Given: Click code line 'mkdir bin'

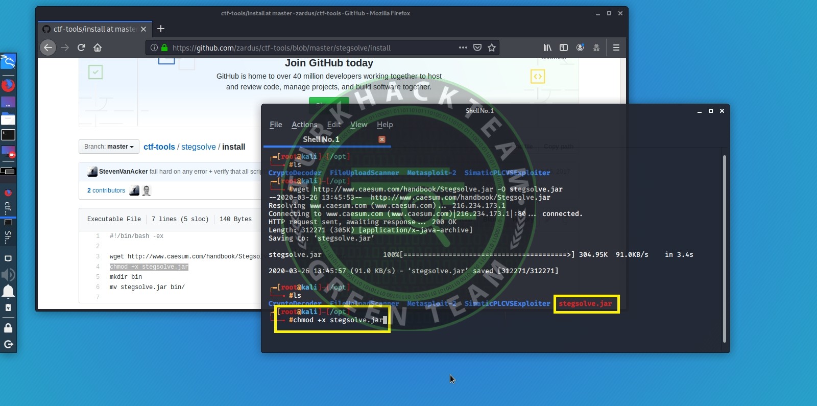Looking at the screenshot, I should click(126, 277).
